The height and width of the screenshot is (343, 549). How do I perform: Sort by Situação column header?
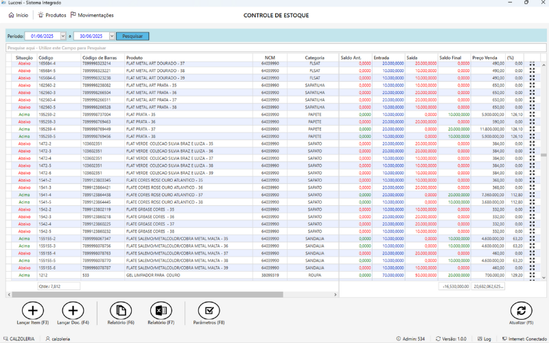coord(24,58)
